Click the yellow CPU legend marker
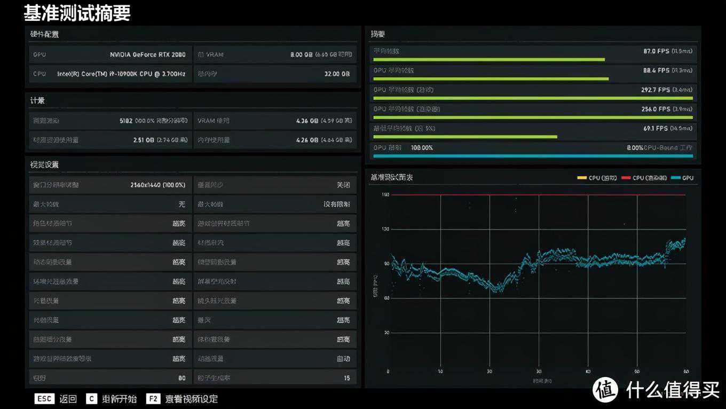This screenshot has width=726, height=409. coord(581,178)
